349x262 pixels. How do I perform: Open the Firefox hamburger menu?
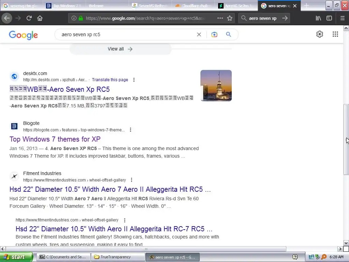tap(342, 18)
